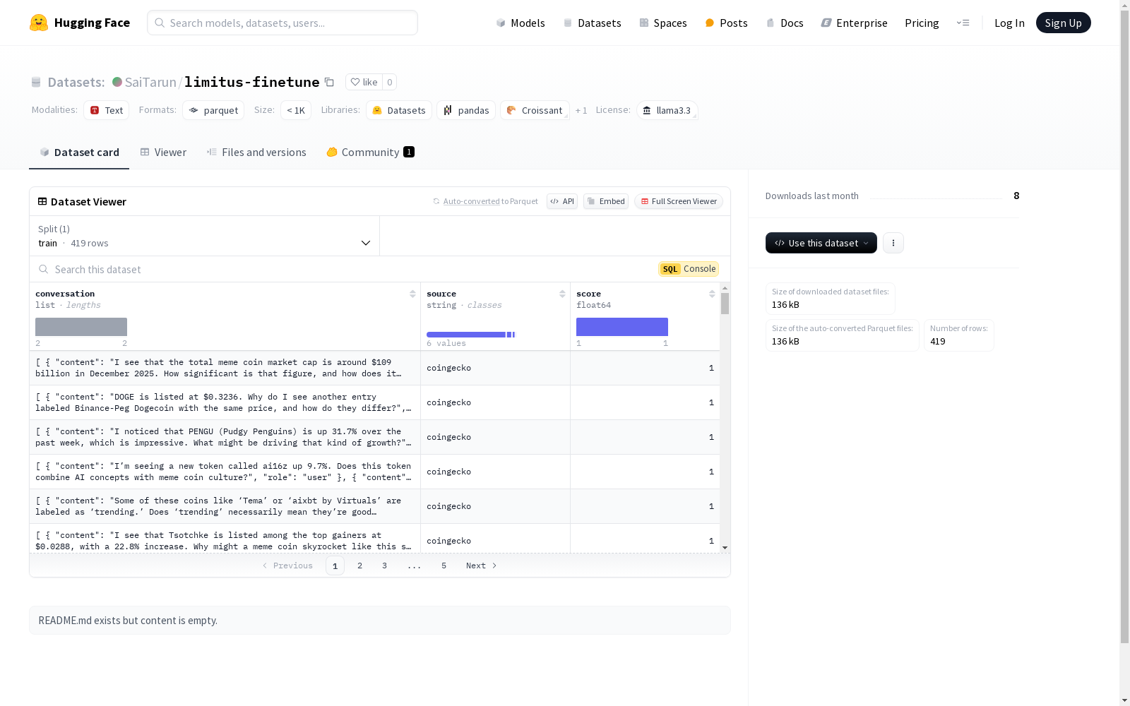Open the navigation overflow menu icon
Screen dimensions: 1130x706
[963, 23]
